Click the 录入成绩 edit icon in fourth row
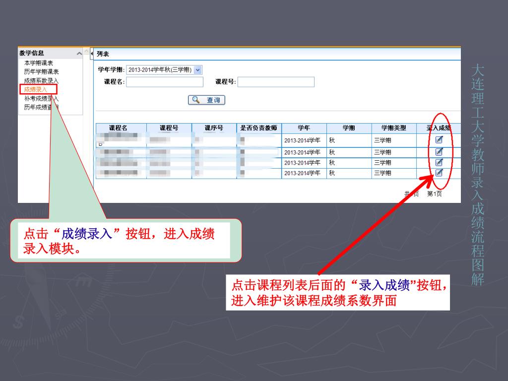Screen dimensions: 508x381 tap(439, 172)
